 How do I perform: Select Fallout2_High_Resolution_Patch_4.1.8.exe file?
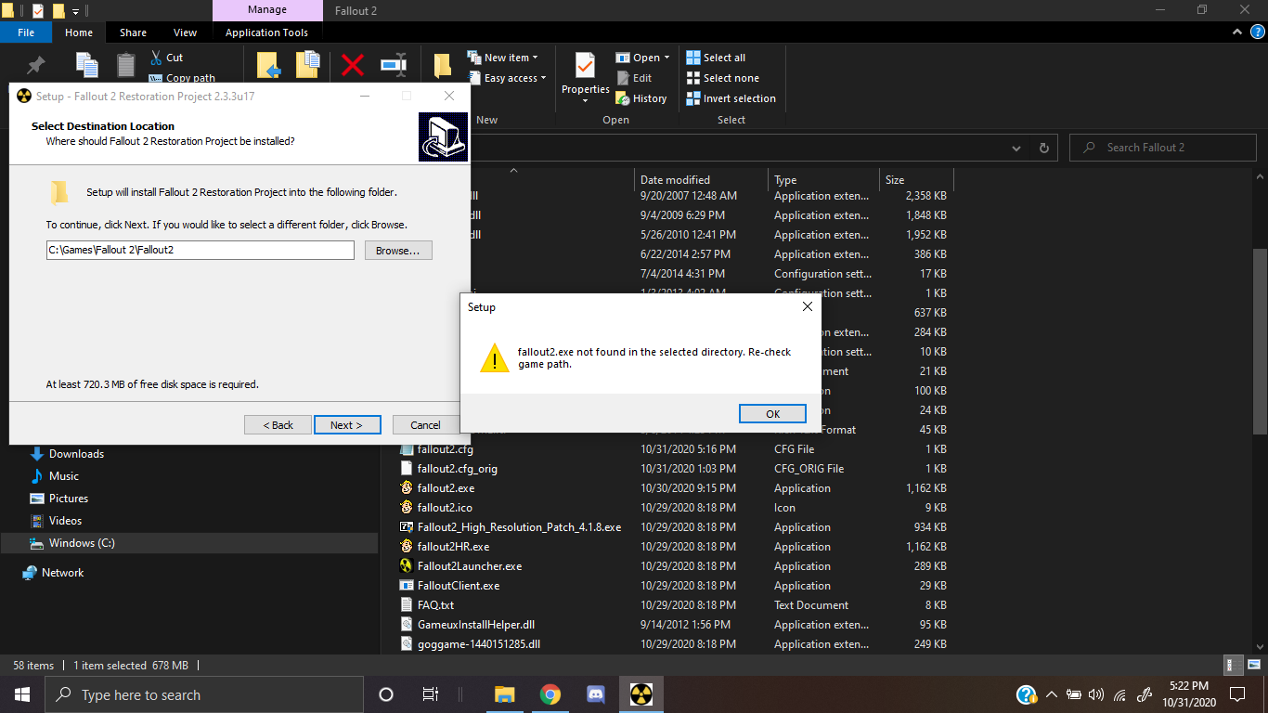point(519,527)
